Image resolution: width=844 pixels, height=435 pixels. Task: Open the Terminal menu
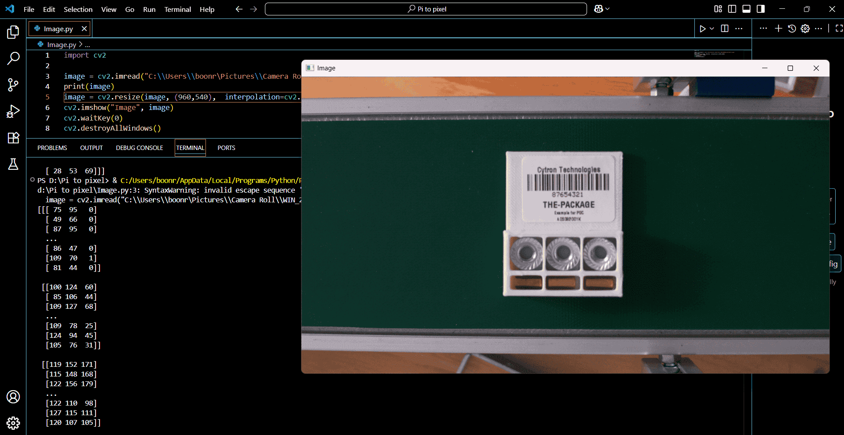(177, 9)
